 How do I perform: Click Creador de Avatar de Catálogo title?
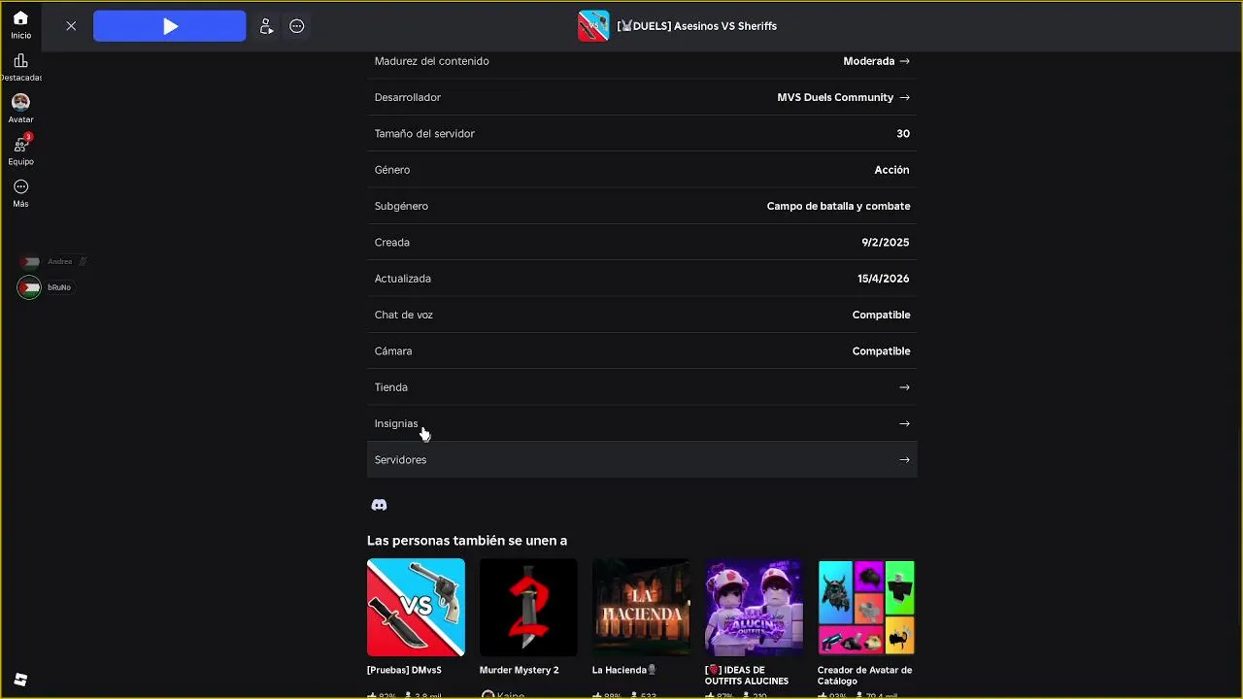coord(864,676)
